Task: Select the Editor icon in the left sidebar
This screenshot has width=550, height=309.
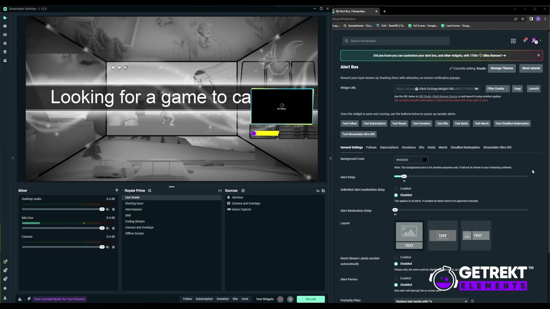Action: pos(5,18)
